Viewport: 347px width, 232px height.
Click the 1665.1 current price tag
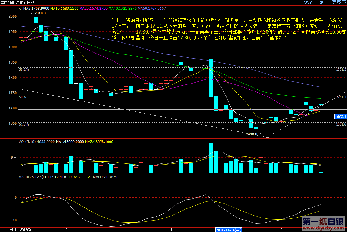pyautogui.click(x=340, y=117)
